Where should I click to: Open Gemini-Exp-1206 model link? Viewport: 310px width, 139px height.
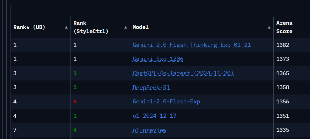[x=158, y=59]
